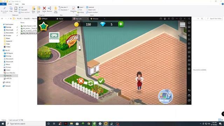224x126 pixels.
Task: Click Delete in the Explorer ribbon
Action: (x=44, y=9)
